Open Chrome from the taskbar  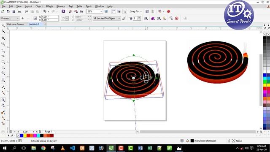coord(43,148)
